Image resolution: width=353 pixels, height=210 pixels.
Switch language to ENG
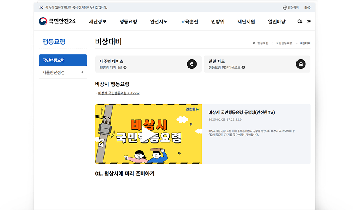click(x=307, y=7)
